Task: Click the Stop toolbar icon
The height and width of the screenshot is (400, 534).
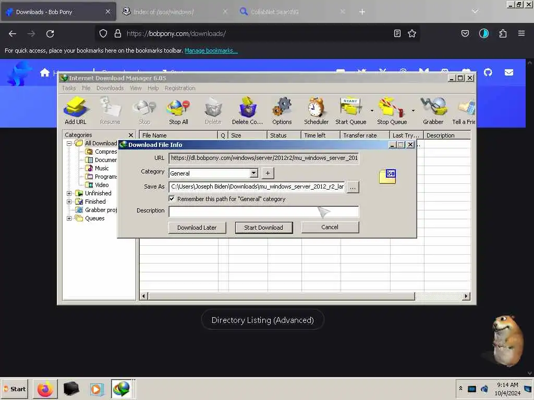Action: pos(144,110)
